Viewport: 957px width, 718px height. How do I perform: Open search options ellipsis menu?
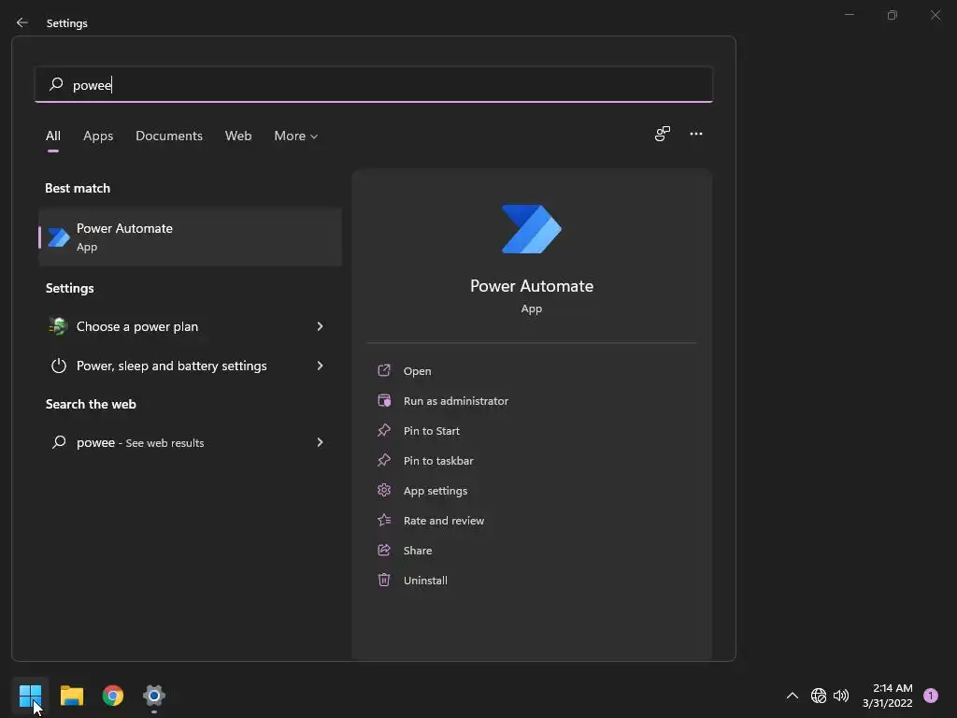[695, 134]
